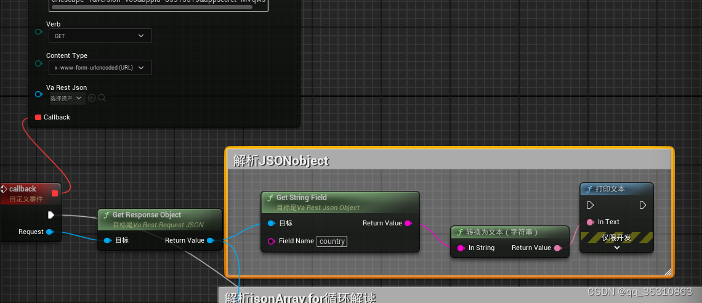Select the 打印文本 node title

(610, 189)
